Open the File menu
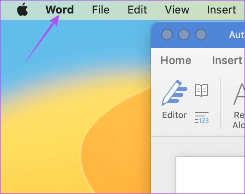The image size is (245, 194). 100,10
